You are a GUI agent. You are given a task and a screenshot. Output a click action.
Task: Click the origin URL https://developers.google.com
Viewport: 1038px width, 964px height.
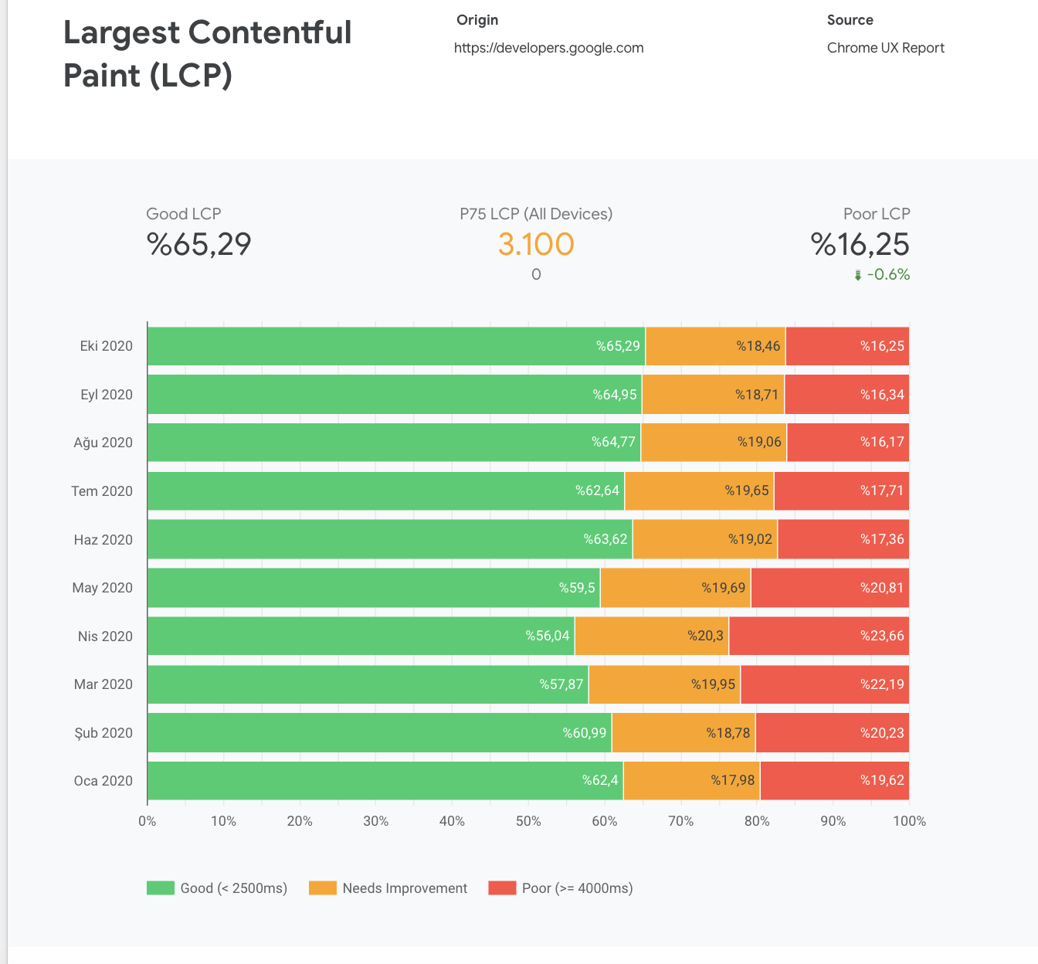tap(549, 48)
